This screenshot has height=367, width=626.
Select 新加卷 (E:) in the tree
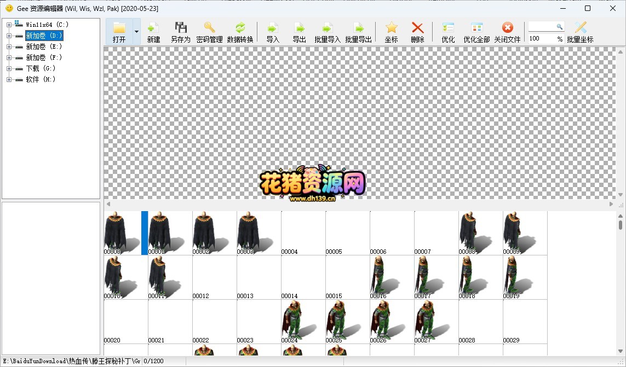(44, 46)
